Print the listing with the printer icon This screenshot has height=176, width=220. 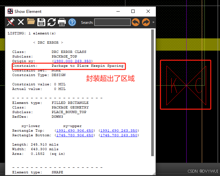[x=62, y=22]
